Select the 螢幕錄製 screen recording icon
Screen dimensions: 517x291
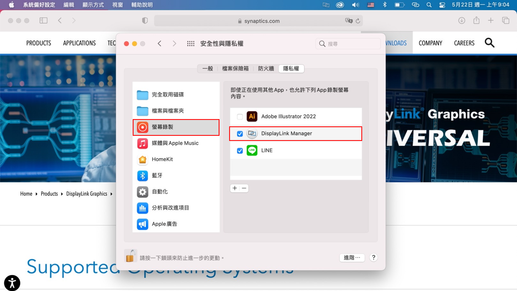pos(142,127)
